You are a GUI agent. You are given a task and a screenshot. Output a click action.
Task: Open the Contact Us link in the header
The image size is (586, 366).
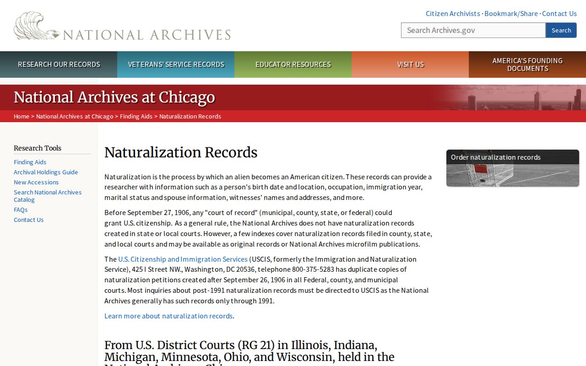559,14
